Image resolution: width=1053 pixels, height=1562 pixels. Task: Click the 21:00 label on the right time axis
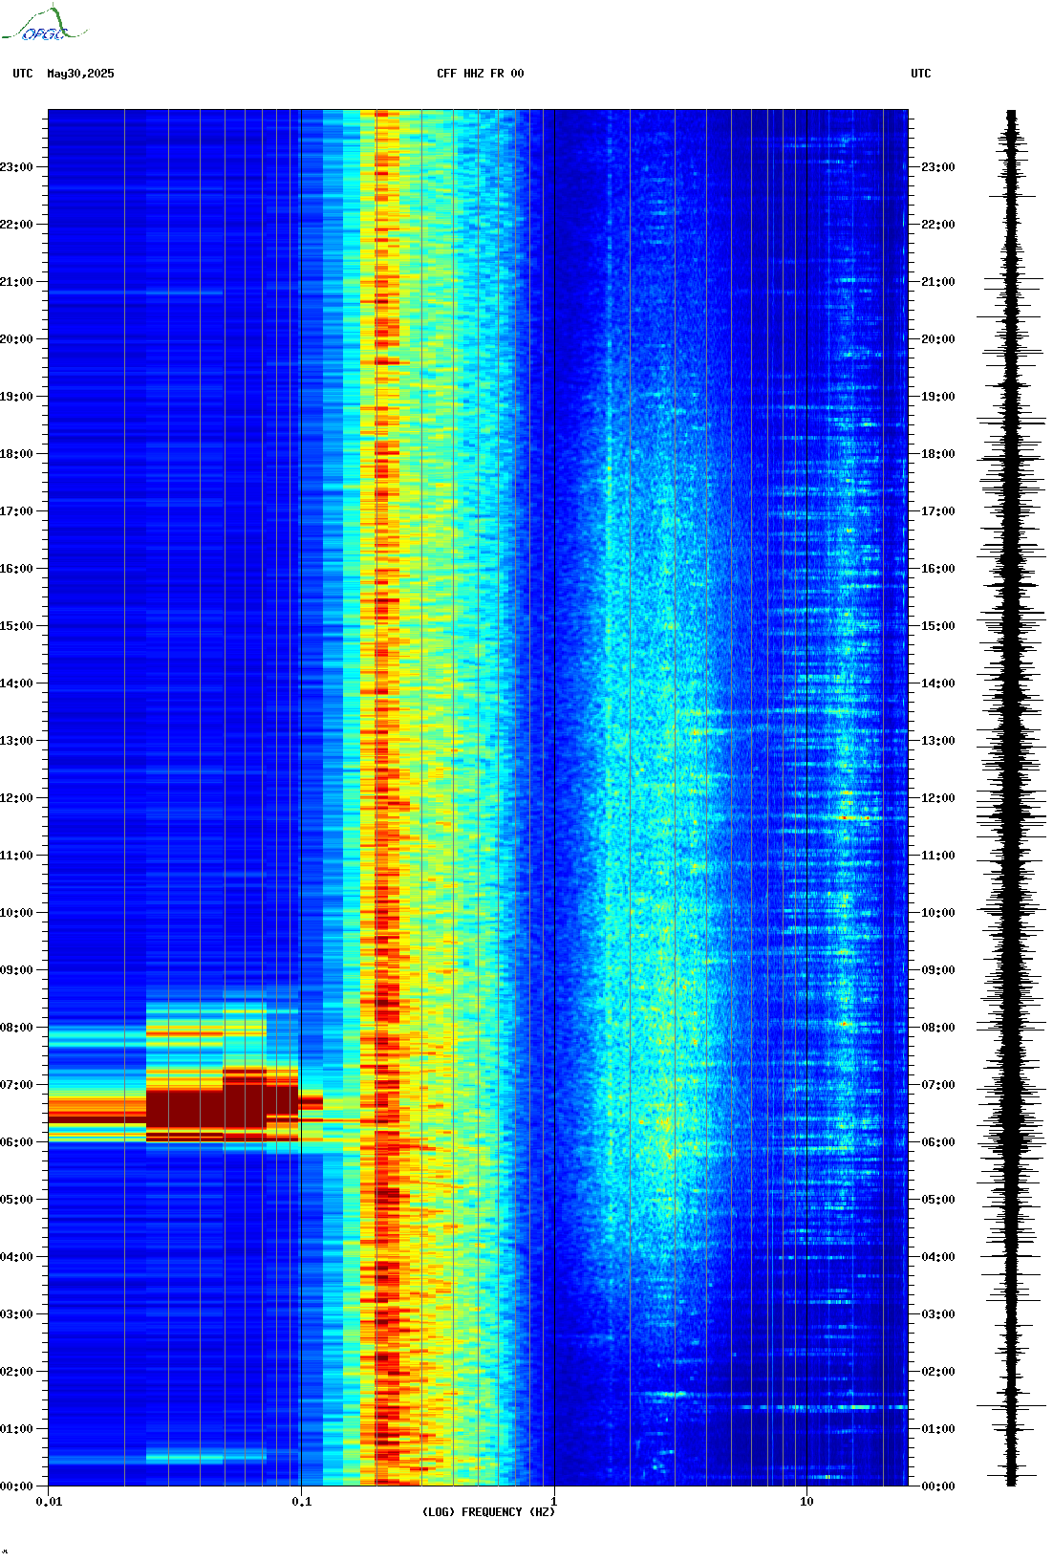coord(938,282)
